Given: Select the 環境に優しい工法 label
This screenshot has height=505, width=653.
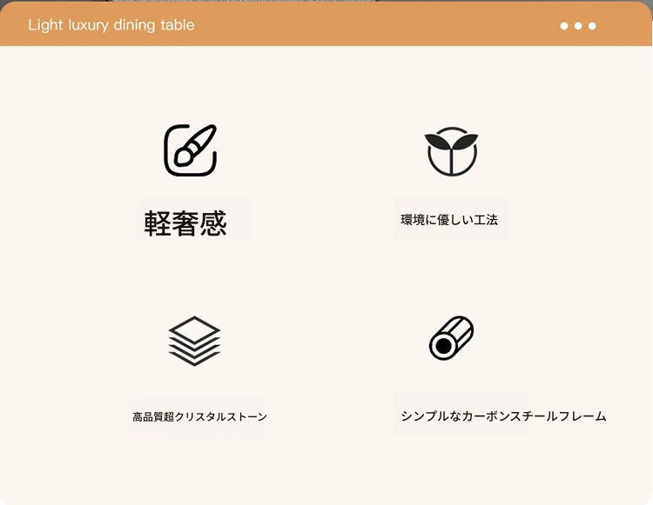Looking at the screenshot, I should point(449,220).
